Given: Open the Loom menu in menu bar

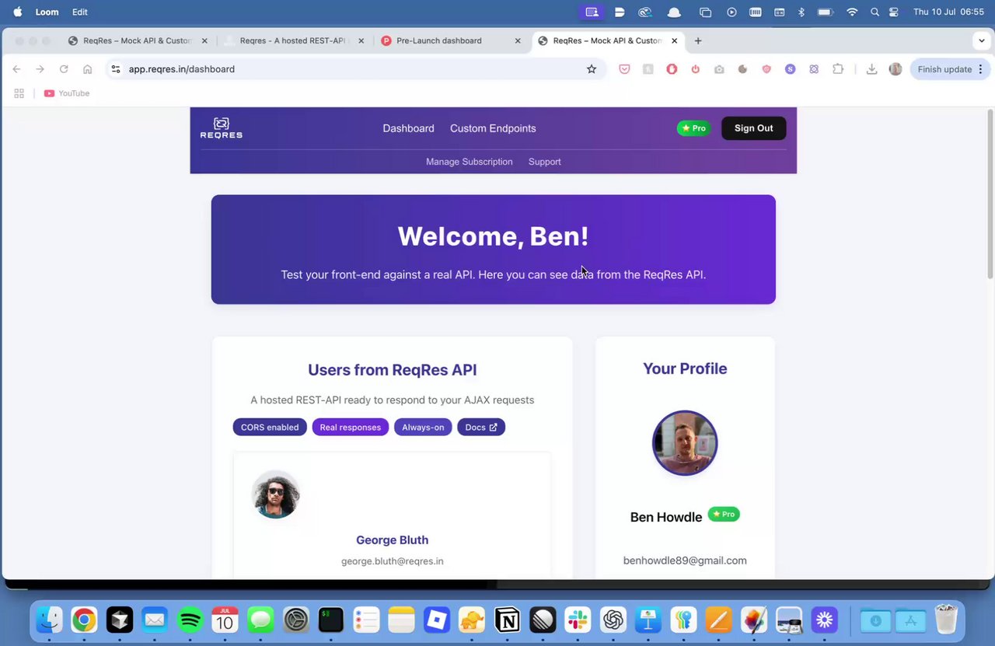Looking at the screenshot, I should pos(47,12).
